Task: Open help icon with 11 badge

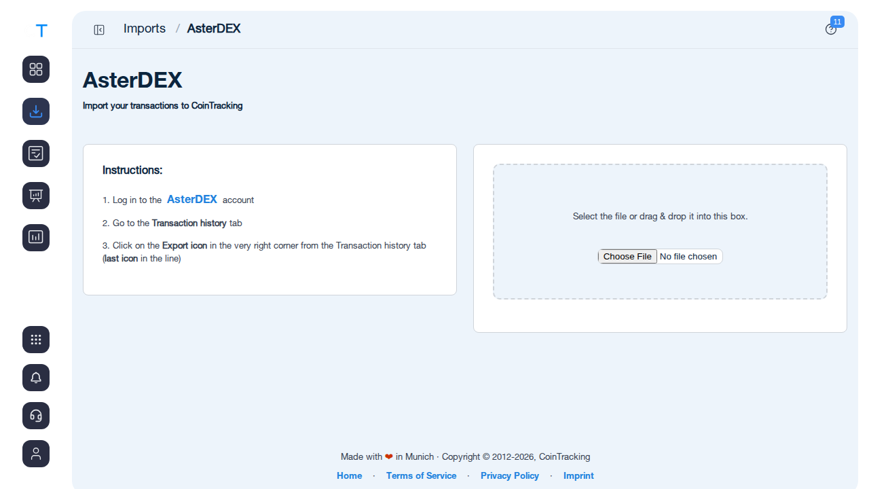Action: [831, 29]
